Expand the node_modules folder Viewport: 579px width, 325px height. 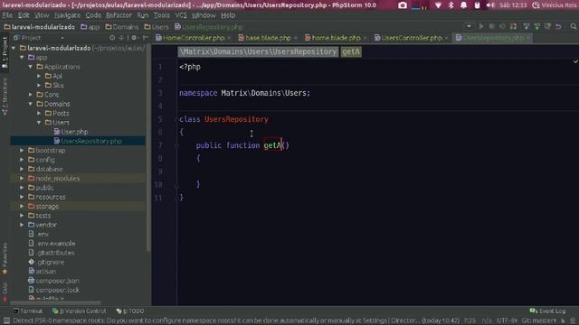click(x=22, y=179)
